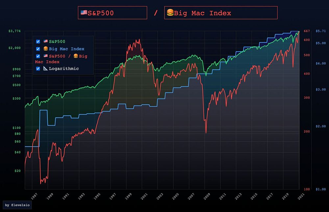Uncheck the S&P500 series checkbox

tap(38, 41)
